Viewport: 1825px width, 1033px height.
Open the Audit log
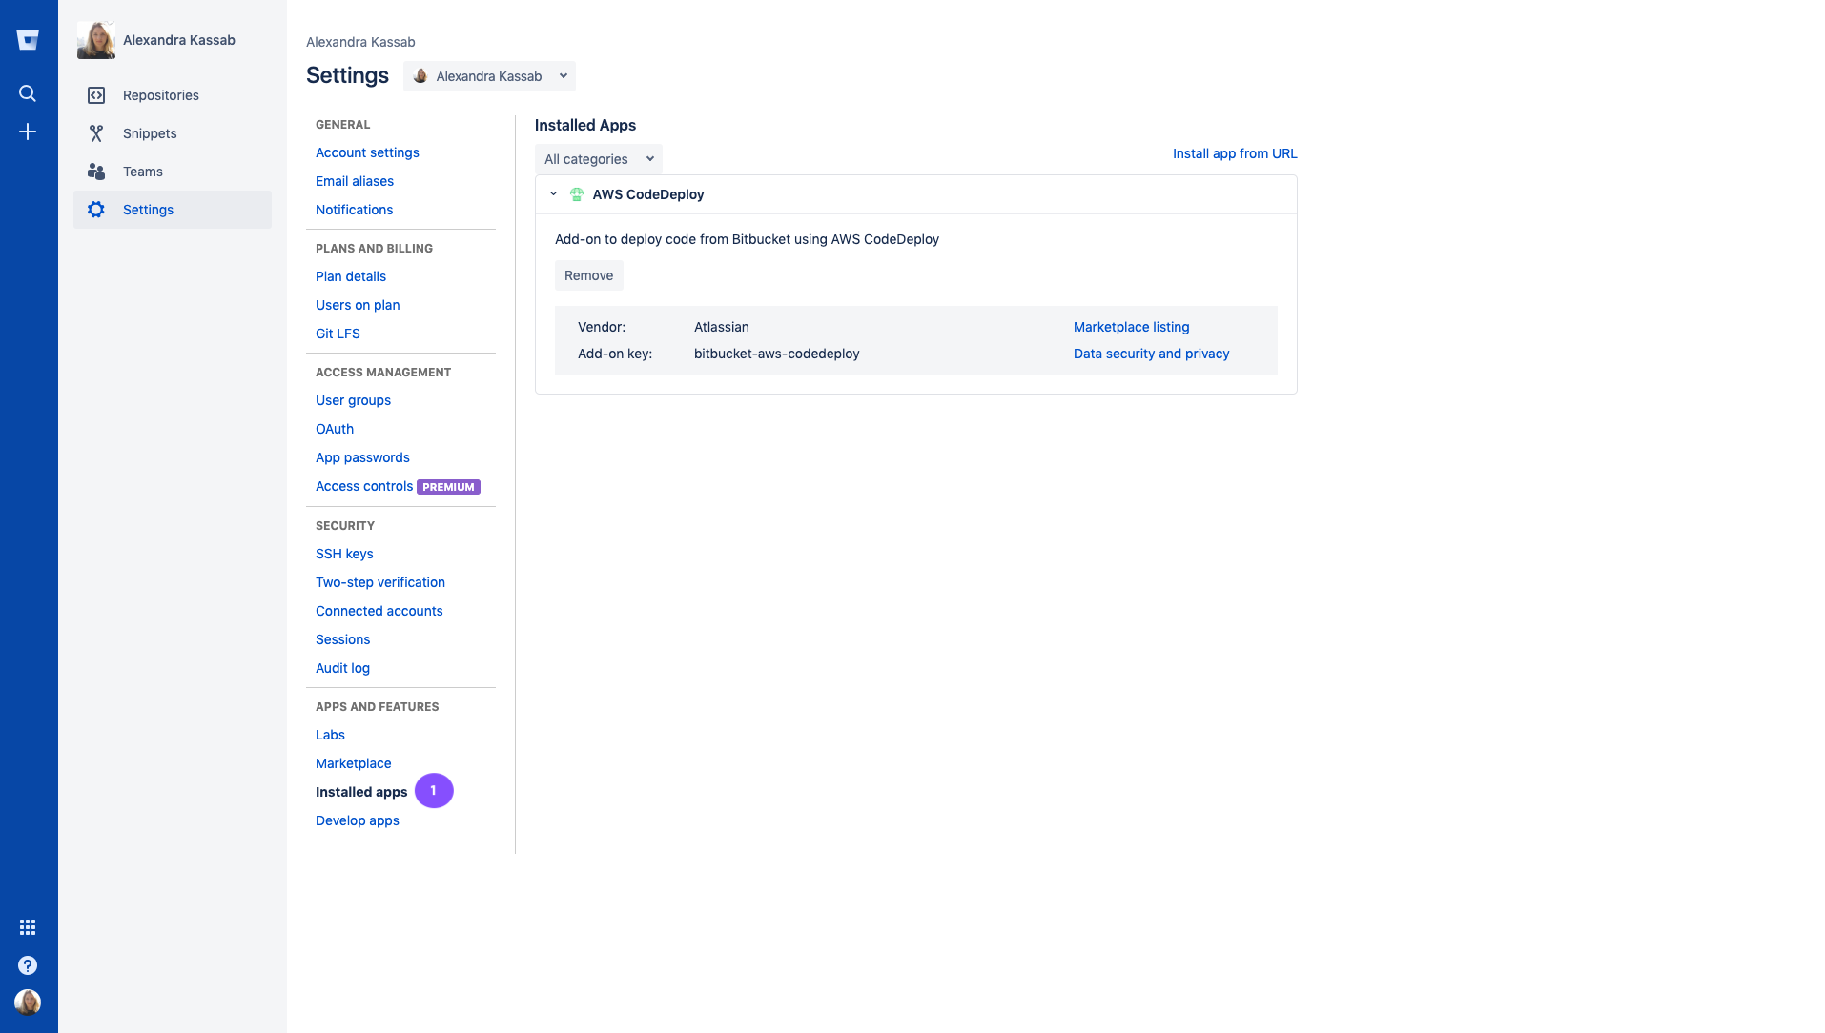pos(342,668)
